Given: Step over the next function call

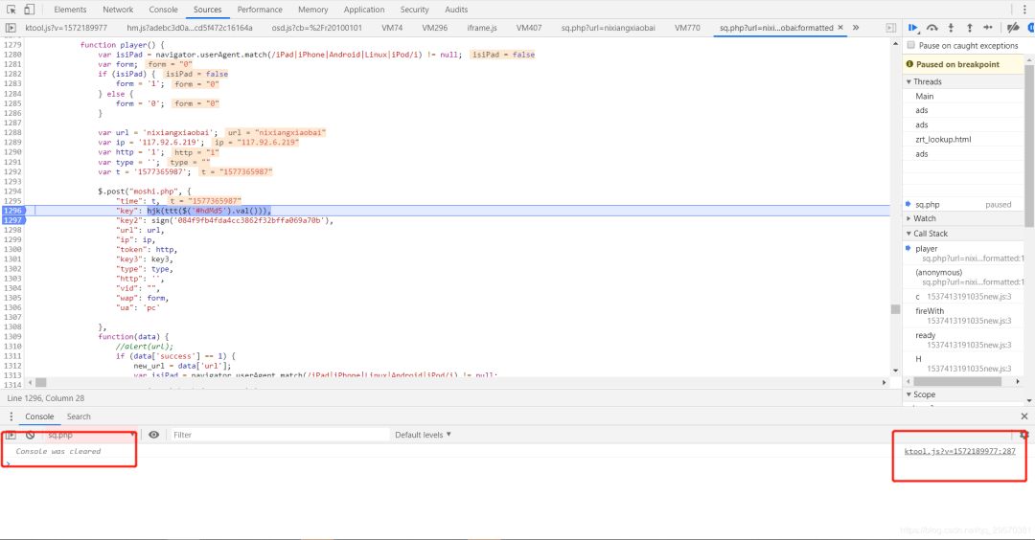Looking at the screenshot, I should (x=931, y=28).
